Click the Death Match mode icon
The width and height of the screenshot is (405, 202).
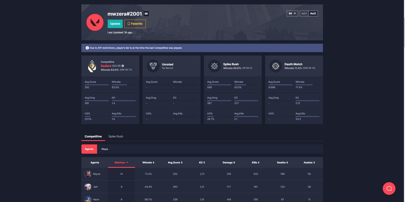click(276, 66)
